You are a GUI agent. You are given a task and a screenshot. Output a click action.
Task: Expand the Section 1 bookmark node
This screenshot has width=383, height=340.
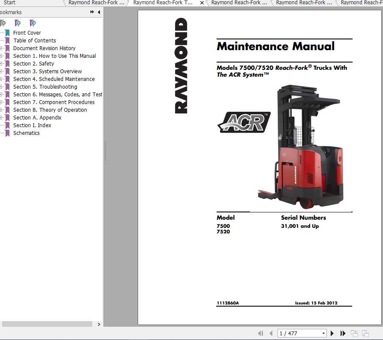1,56
